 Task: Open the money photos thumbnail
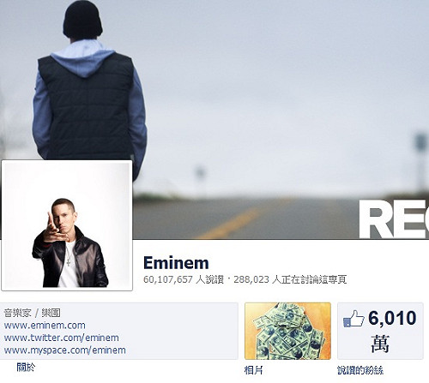(x=287, y=331)
